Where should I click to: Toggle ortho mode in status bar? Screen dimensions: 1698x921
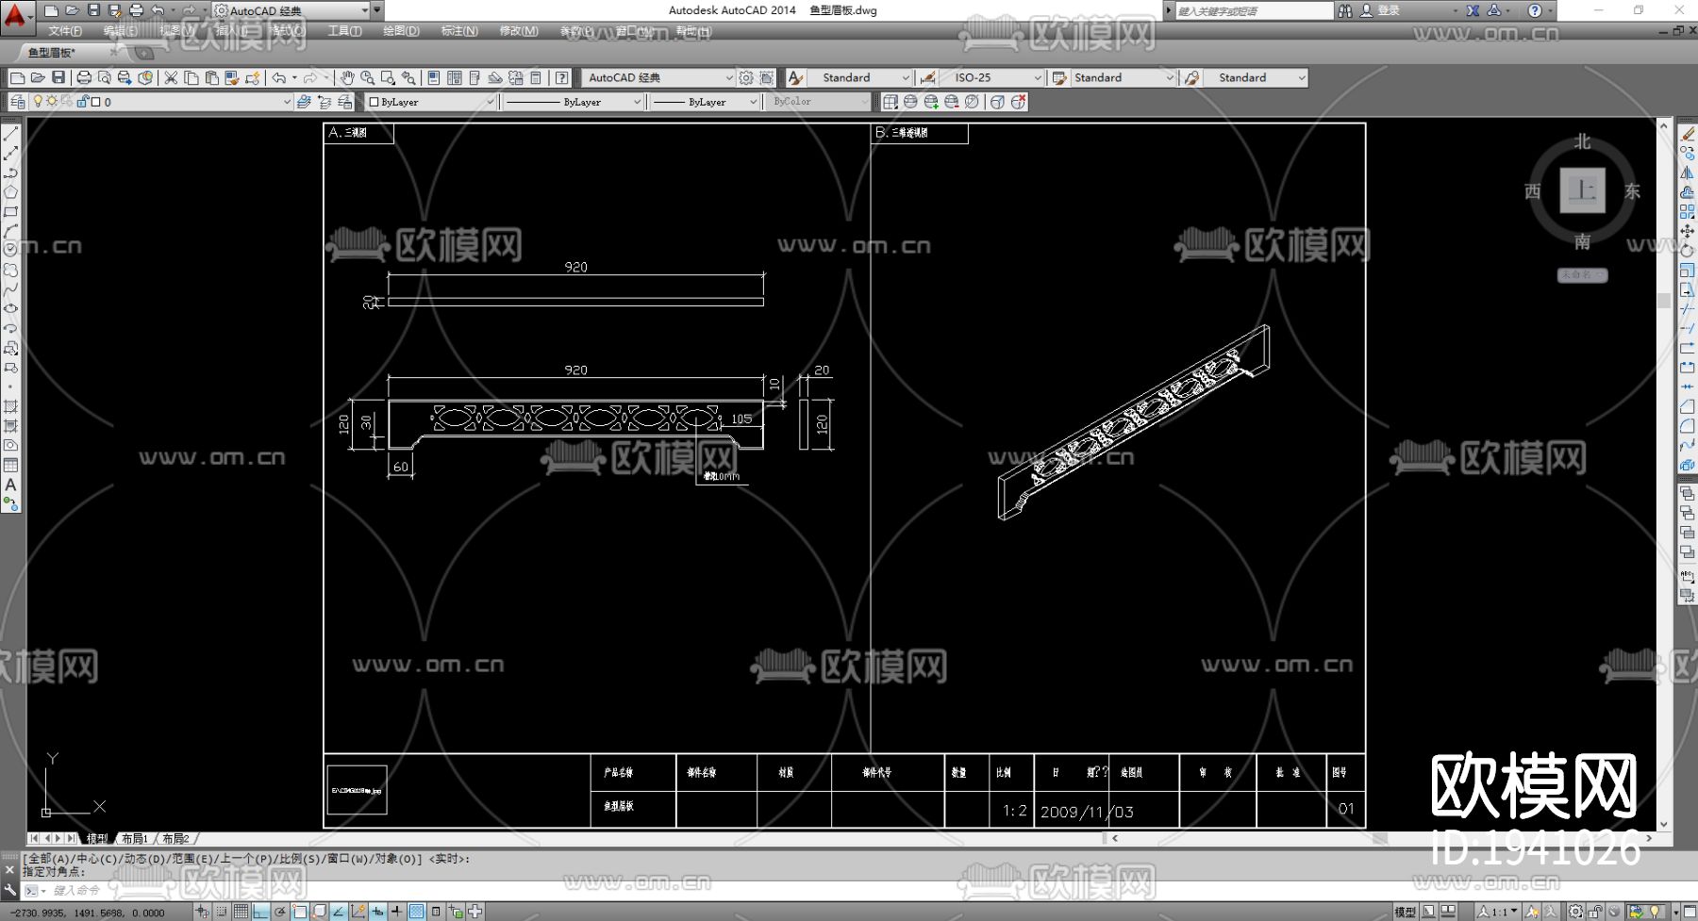[x=259, y=912]
